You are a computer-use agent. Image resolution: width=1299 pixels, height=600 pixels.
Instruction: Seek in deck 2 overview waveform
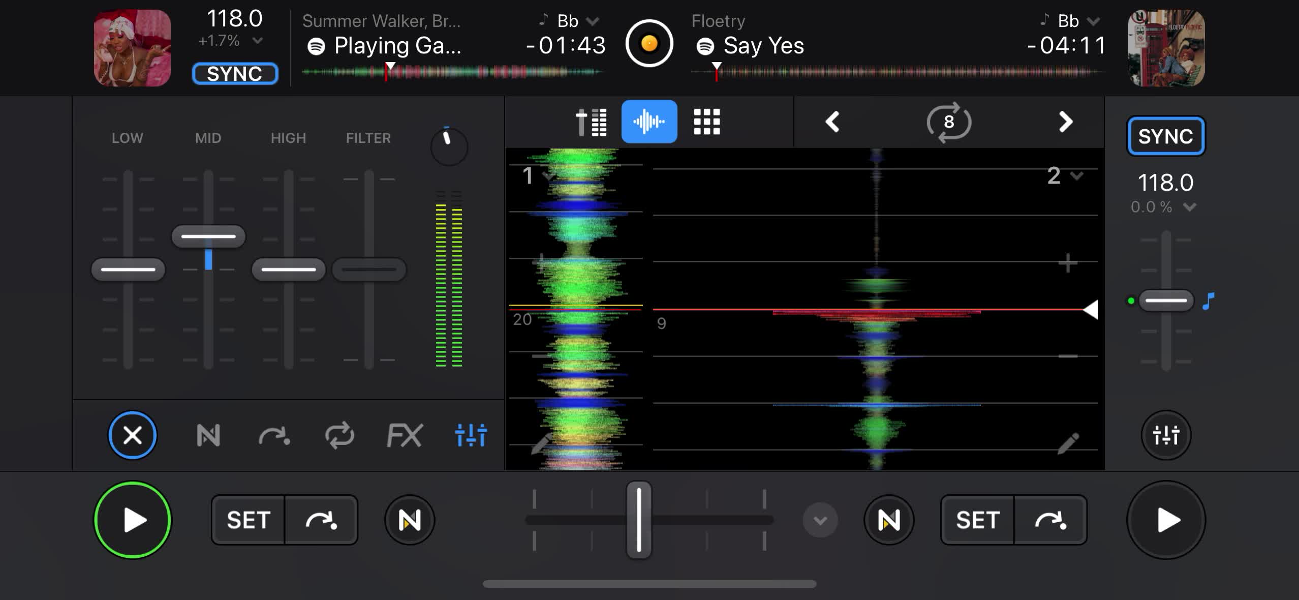[x=898, y=72]
